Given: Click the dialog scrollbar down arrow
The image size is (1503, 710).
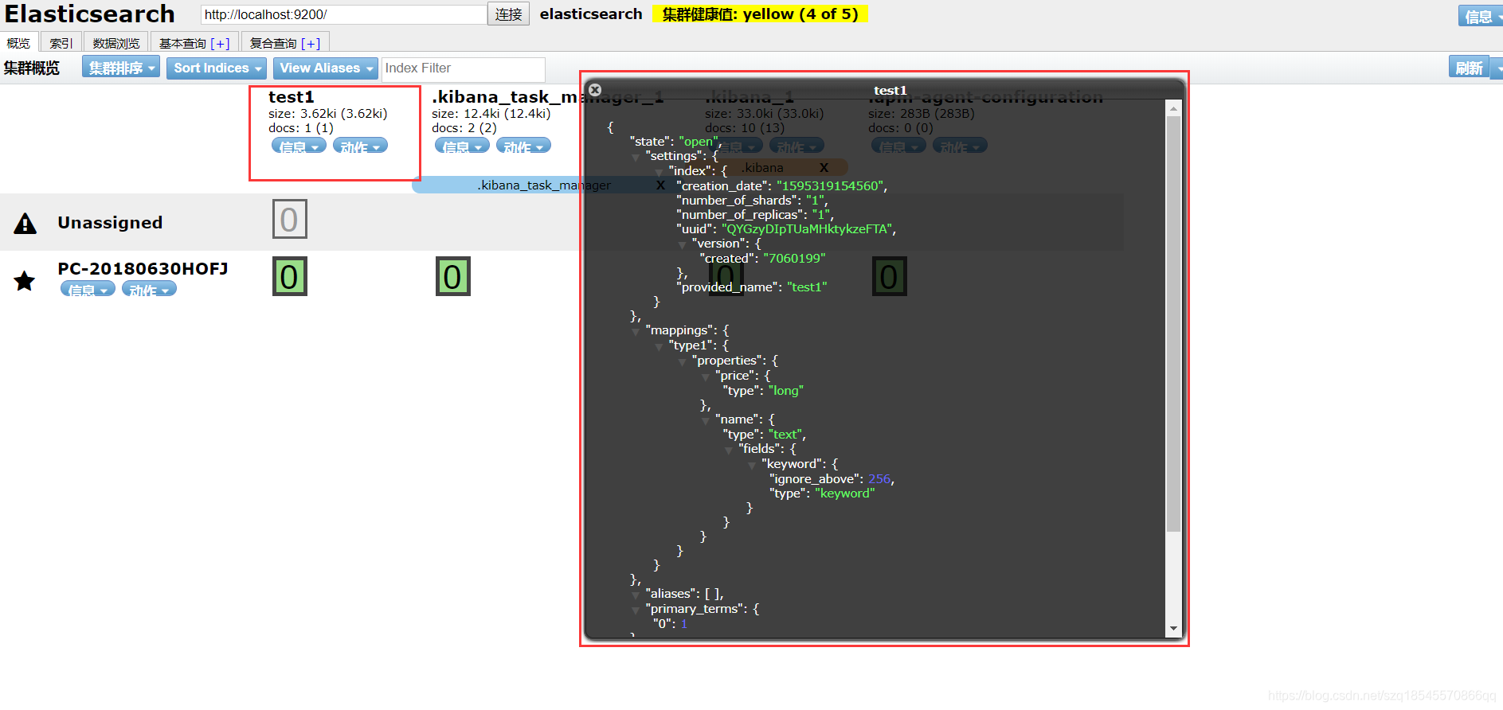Looking at the screenshot, I should click(x=1173, y=629).
